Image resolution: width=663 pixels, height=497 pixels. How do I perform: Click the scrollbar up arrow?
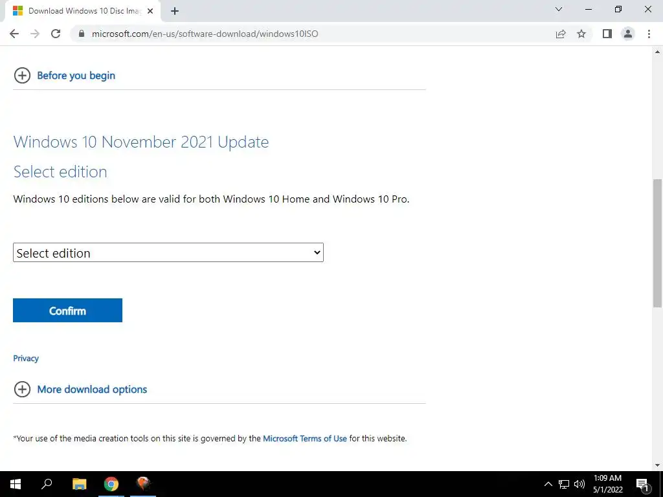tap(657, 52)
